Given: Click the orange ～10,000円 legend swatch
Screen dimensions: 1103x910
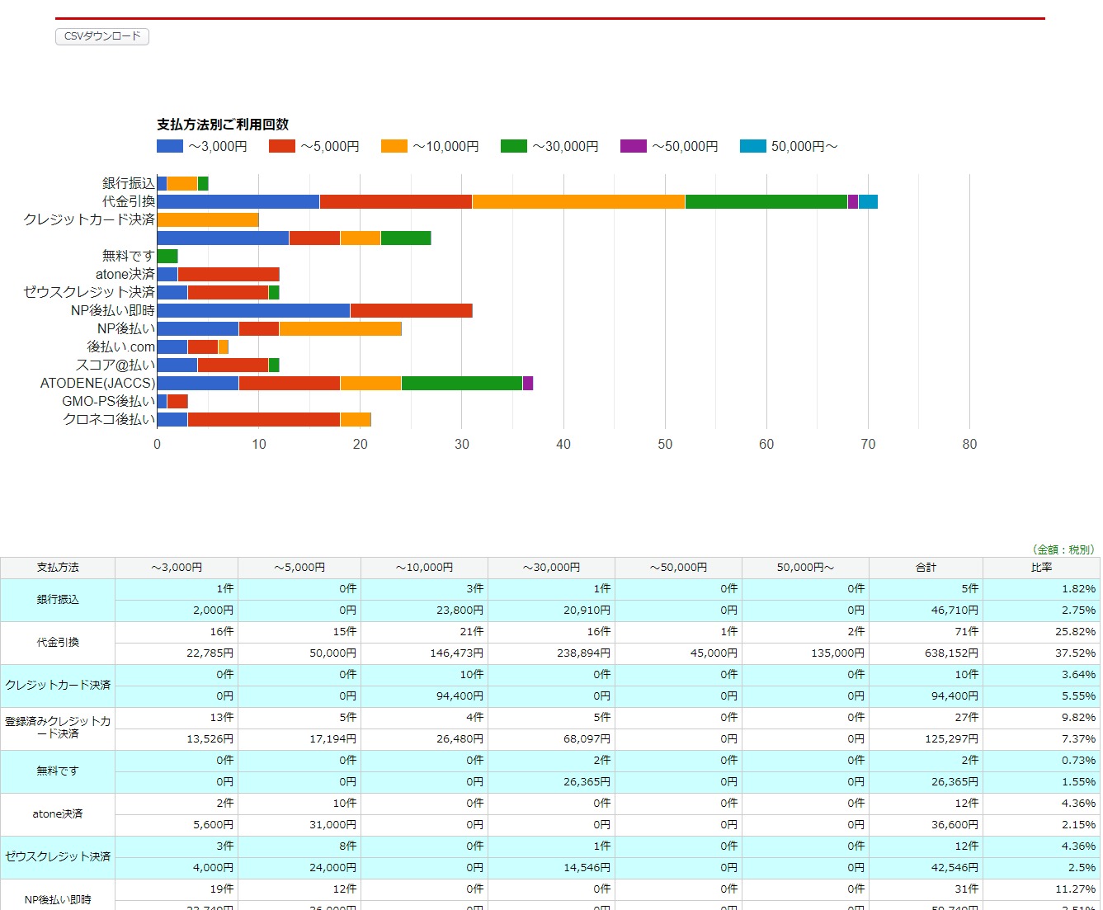Looking at the screenshot, I should [x=394, y=146].
